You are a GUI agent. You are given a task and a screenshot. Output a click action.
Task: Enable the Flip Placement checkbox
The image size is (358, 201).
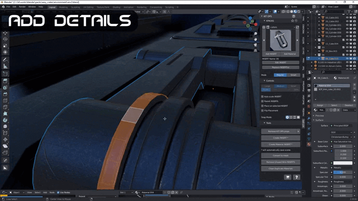click(263, 110)
